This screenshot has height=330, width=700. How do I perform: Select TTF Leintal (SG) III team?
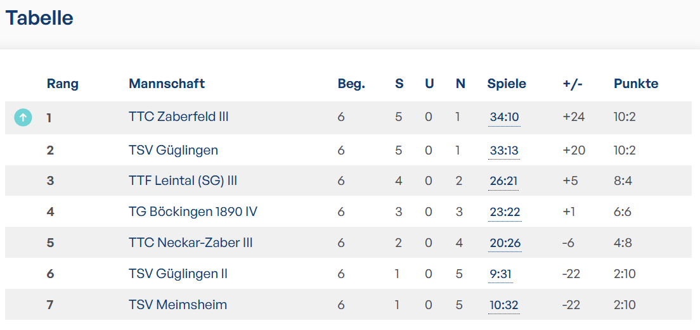183,181
